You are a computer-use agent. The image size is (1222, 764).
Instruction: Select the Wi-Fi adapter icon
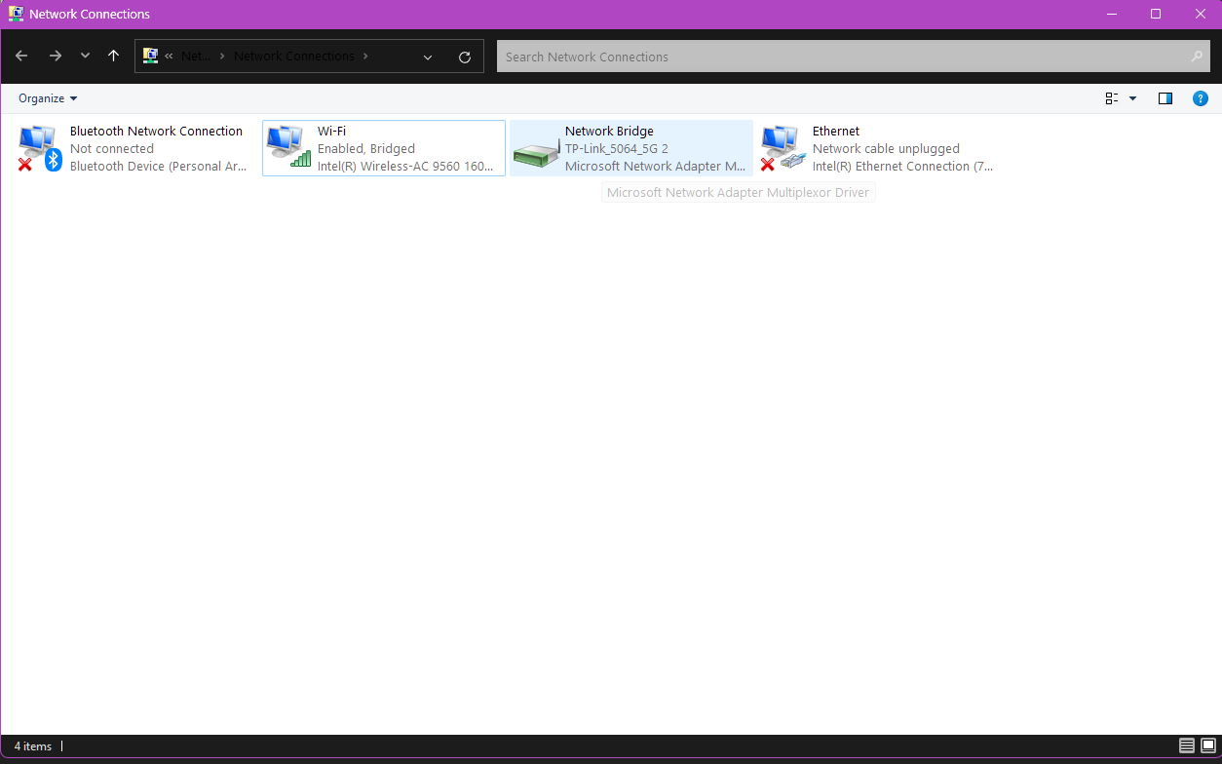point(287,148)
